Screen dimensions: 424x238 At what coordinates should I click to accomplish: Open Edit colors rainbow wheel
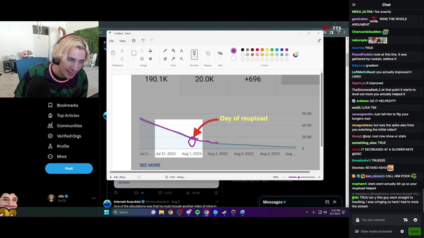coord(295,54)
